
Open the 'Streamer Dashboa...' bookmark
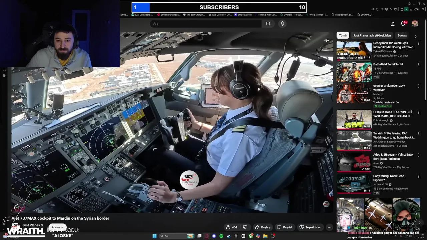coord(168,15)
